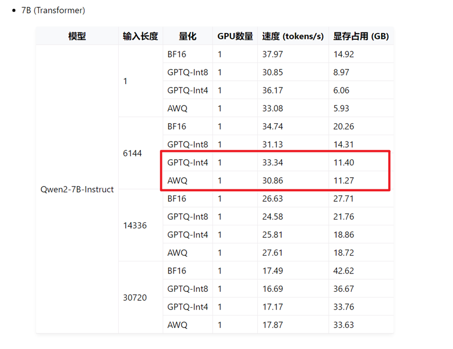Select 'GPTQ-Int4' in the 17.17 row

[x=187, y=307]
